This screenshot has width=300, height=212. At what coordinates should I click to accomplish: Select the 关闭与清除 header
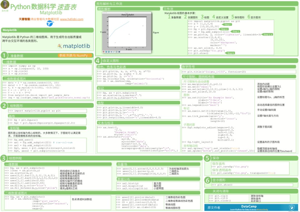point(251,191)
